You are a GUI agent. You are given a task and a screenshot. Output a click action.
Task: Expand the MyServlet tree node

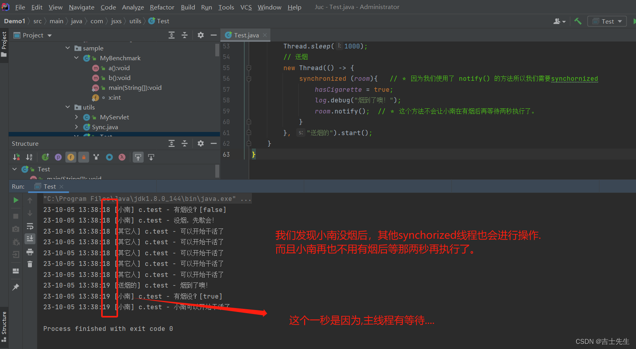pos(76,117)
